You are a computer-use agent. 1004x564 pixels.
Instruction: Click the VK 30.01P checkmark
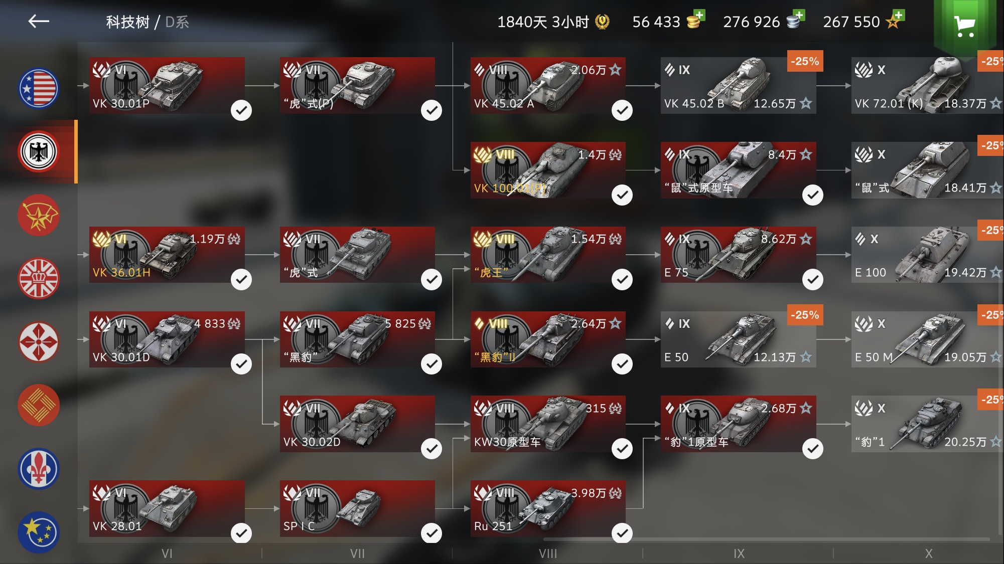click(x=241, y=110)
